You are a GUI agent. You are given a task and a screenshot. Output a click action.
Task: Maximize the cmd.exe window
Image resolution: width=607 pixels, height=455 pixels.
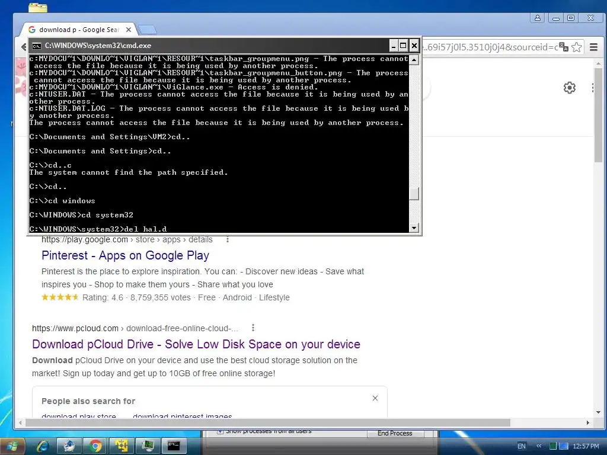(x=403, y=46)
